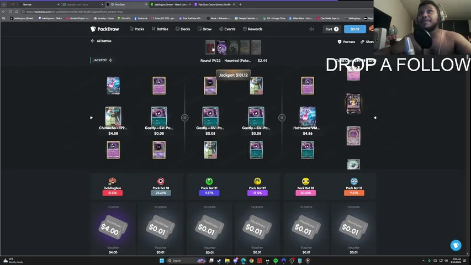Click the versus icon between fourth and fifth columns
Screen dimensions: 471x265
[282, 118]
